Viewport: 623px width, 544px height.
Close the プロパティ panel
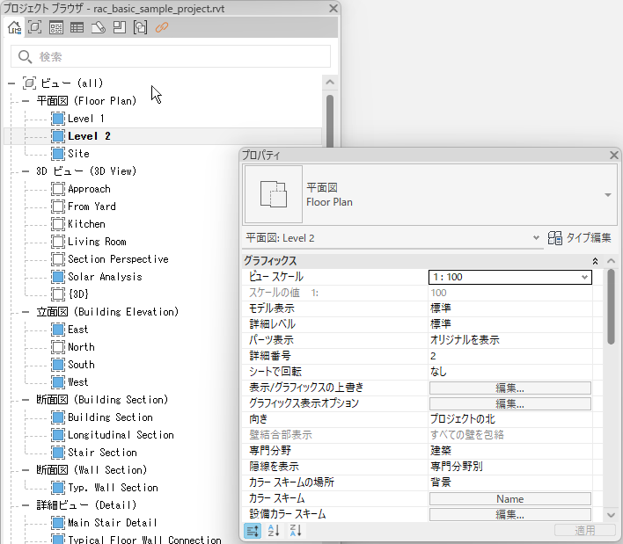614,155
